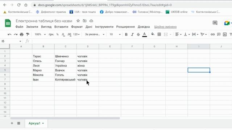232x130 pixels.
Task: Go to the Sheets home icon
Action: [x=8, y=23]
